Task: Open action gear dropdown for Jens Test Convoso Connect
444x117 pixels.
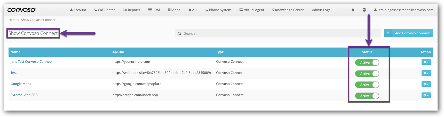Action: point(426,62)
